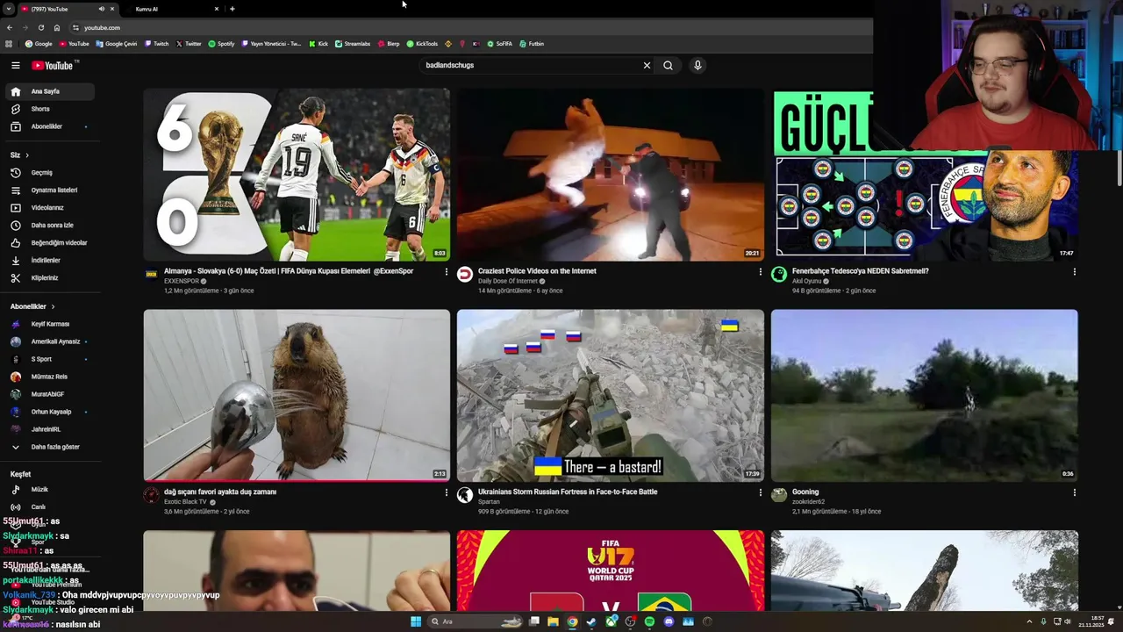Switch to the Kumru AI tab

pos(171,9)
